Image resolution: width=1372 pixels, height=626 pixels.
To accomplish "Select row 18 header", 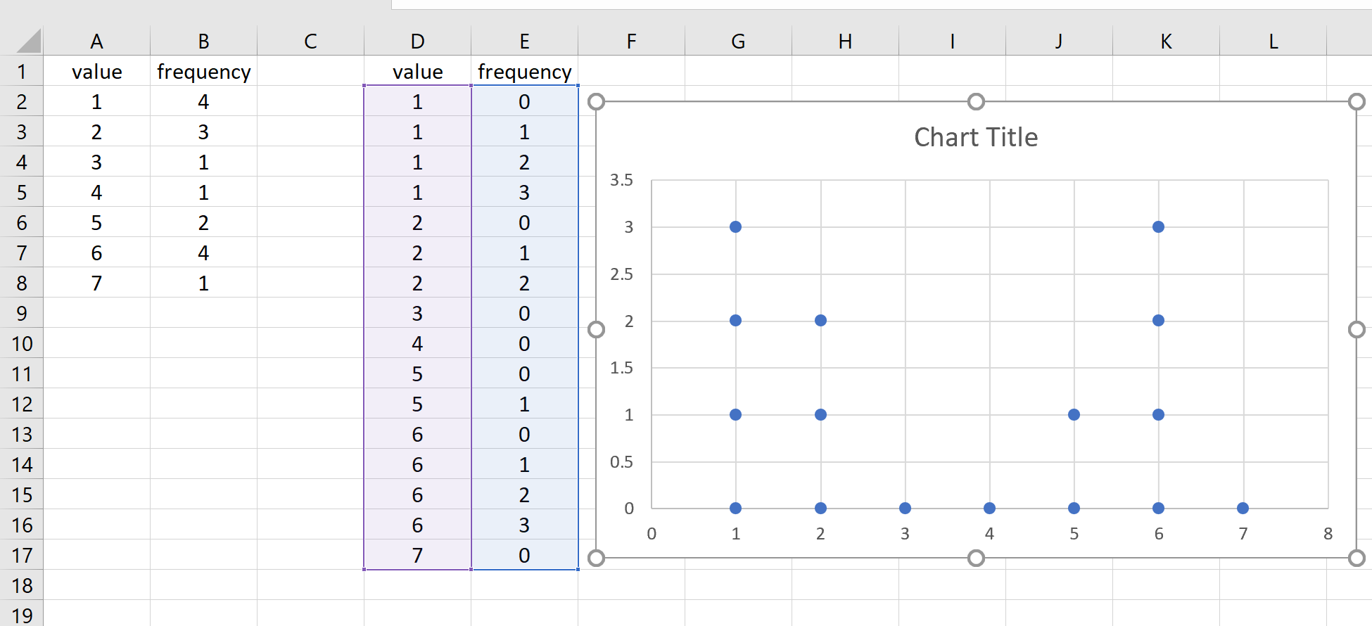I will (22, 585).
